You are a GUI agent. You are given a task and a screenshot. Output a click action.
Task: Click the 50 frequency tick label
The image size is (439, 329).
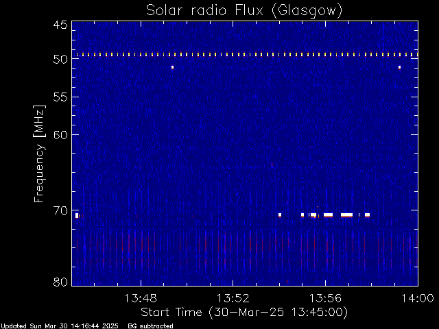point(60,60)
